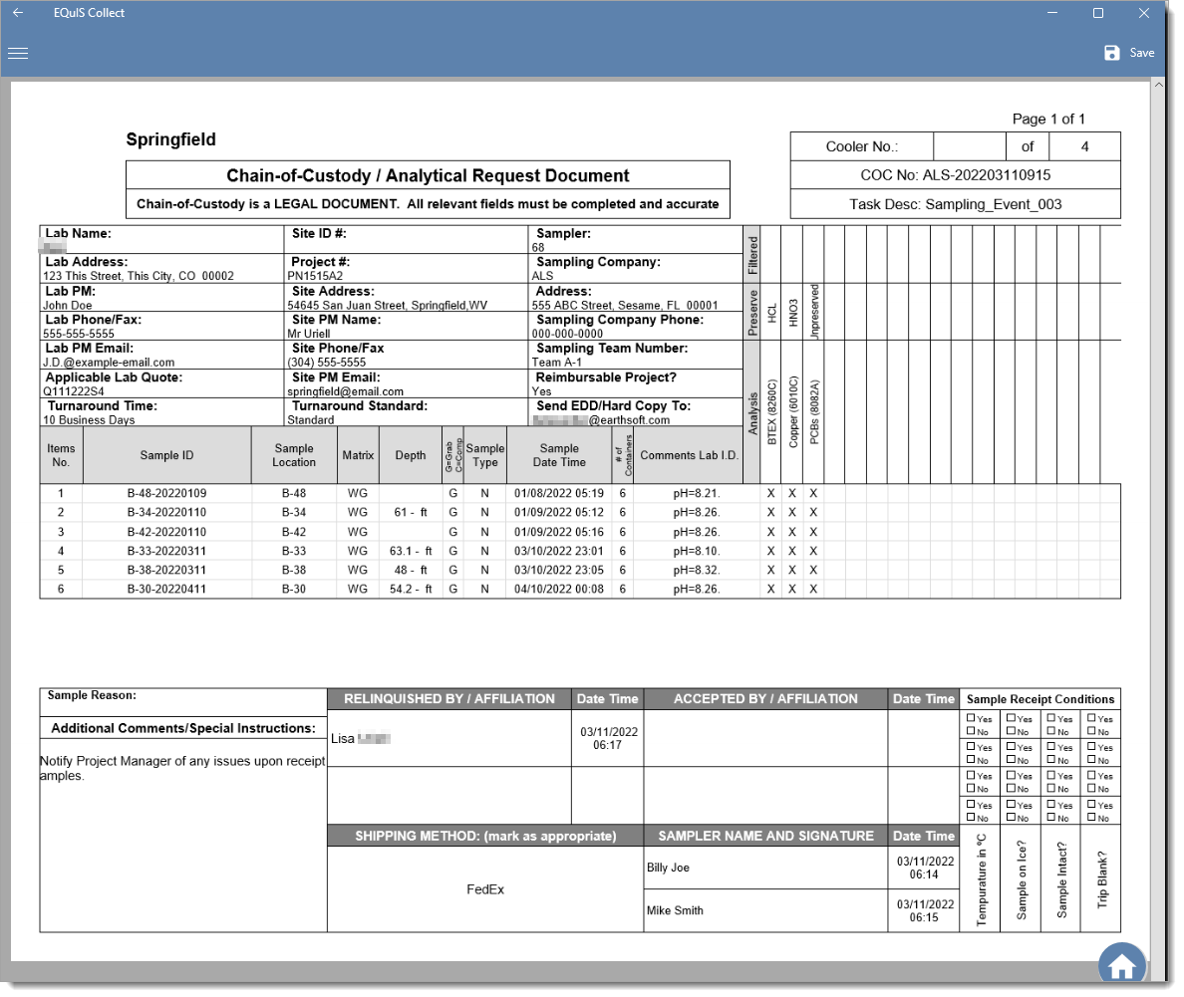
Task: Click sample date '04/10/2022 00:08'
Action: (x=559, y=590)
